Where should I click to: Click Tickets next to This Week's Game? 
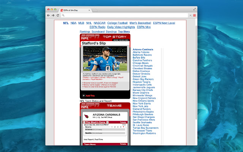(123, 122)
